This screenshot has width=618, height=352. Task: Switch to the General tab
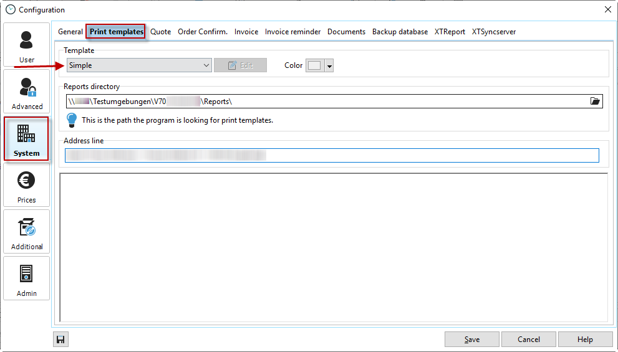click(70, 32)
